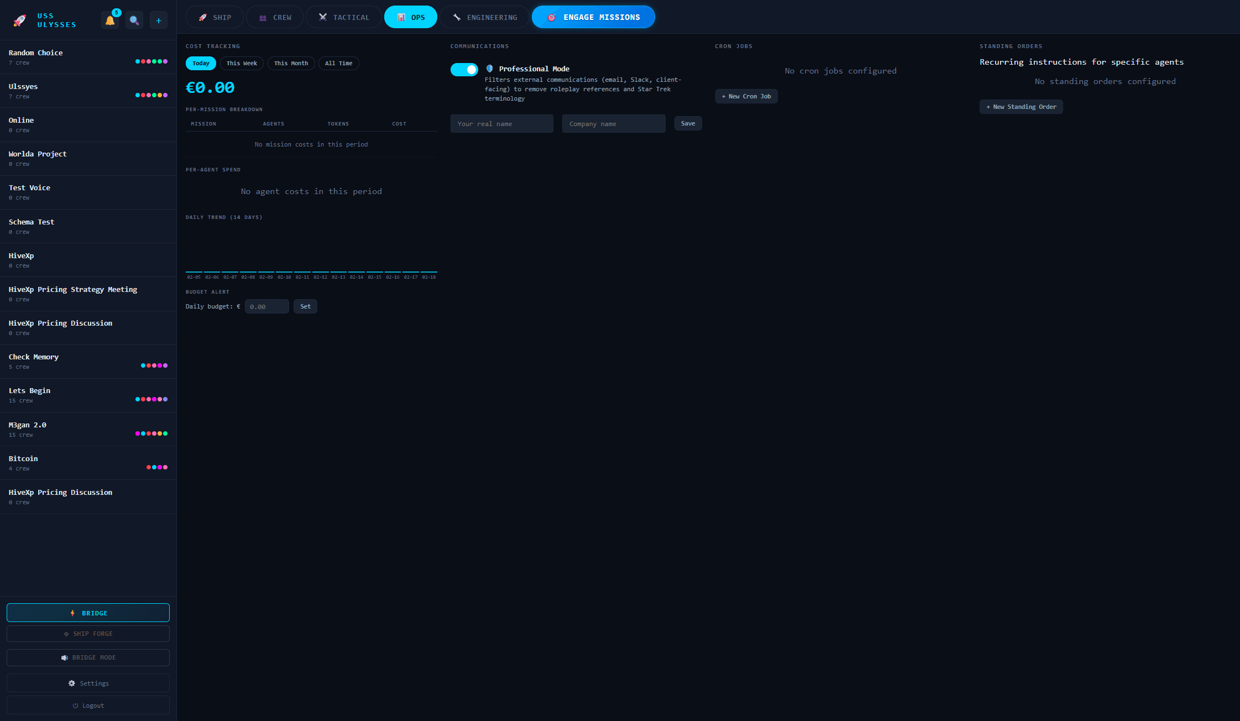Switch to the CREW tab

tap(274, 17)
